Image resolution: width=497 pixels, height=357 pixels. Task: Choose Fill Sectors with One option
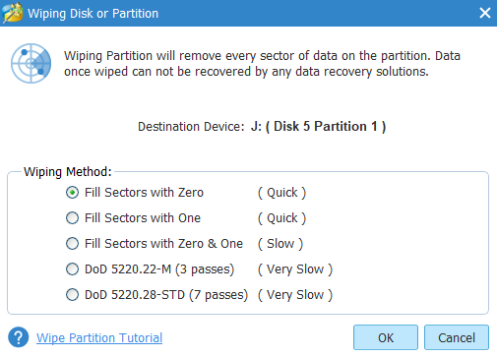click(72, 218)
